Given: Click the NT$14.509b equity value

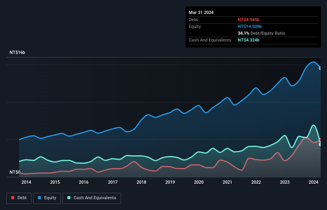Looking at the screenshot, I should click(250, 26).
